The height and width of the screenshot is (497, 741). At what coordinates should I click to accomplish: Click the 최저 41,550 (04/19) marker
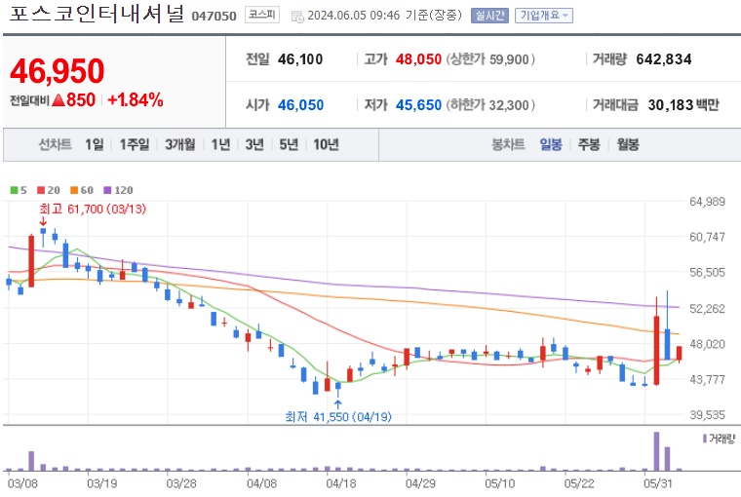coord(338,417)
